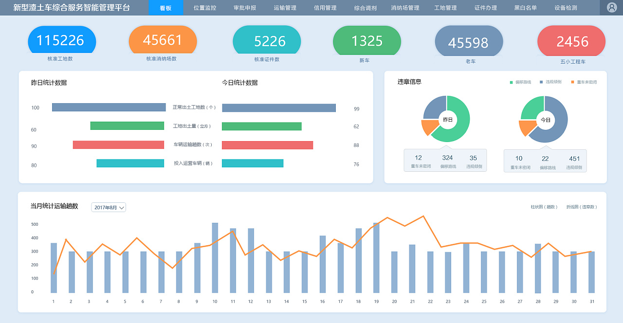Click the 451 违规倾倒 value under 今日
Viewport: 623px width, 323px height.
point(574,158)
